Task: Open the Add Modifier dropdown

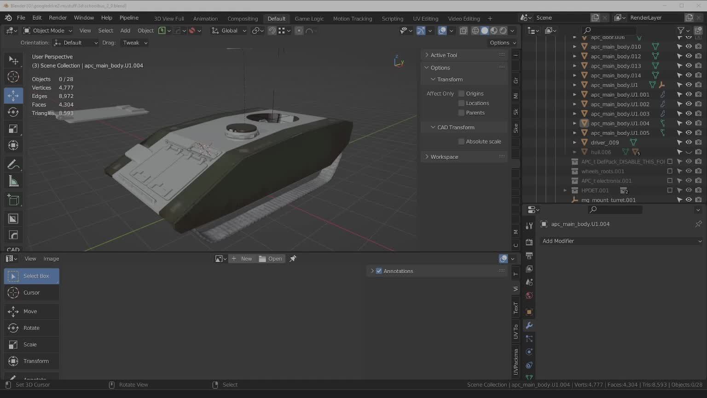Action: click(621, 241)
